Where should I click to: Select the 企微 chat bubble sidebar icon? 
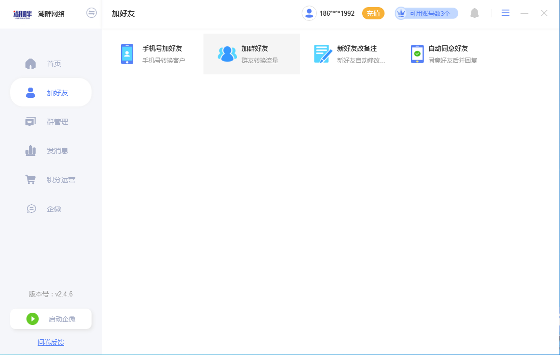[31, 208]
